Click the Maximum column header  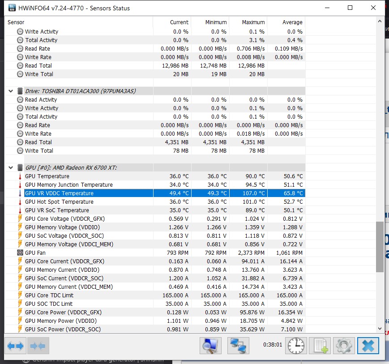[x=248, y=22]
